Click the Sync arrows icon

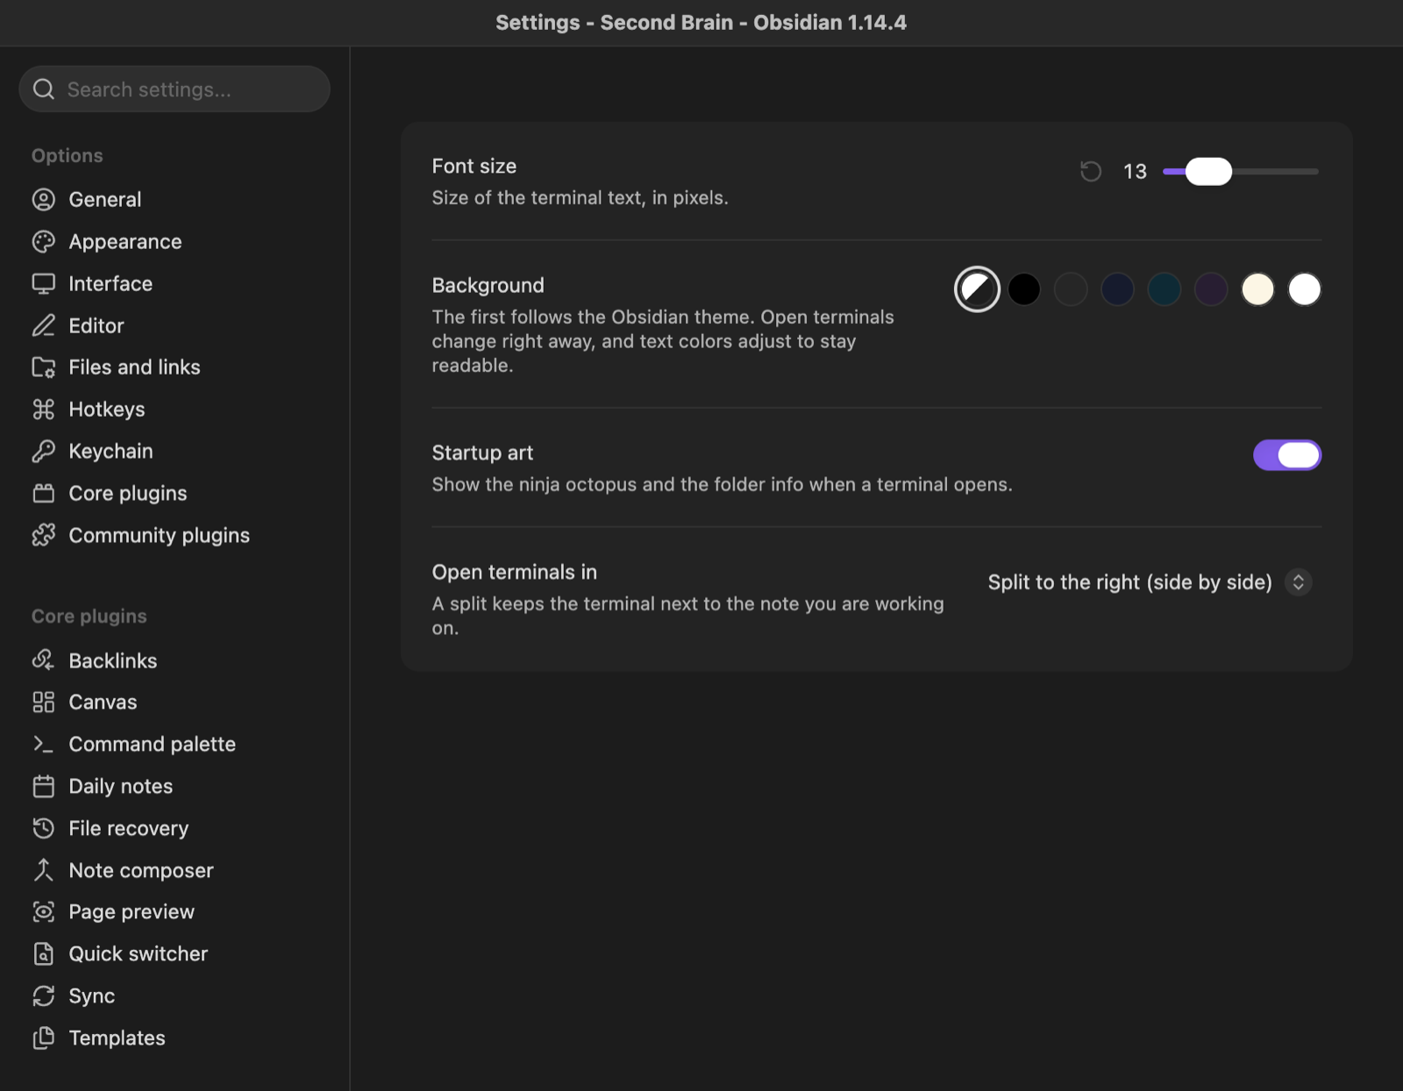[x=43, y=996]
